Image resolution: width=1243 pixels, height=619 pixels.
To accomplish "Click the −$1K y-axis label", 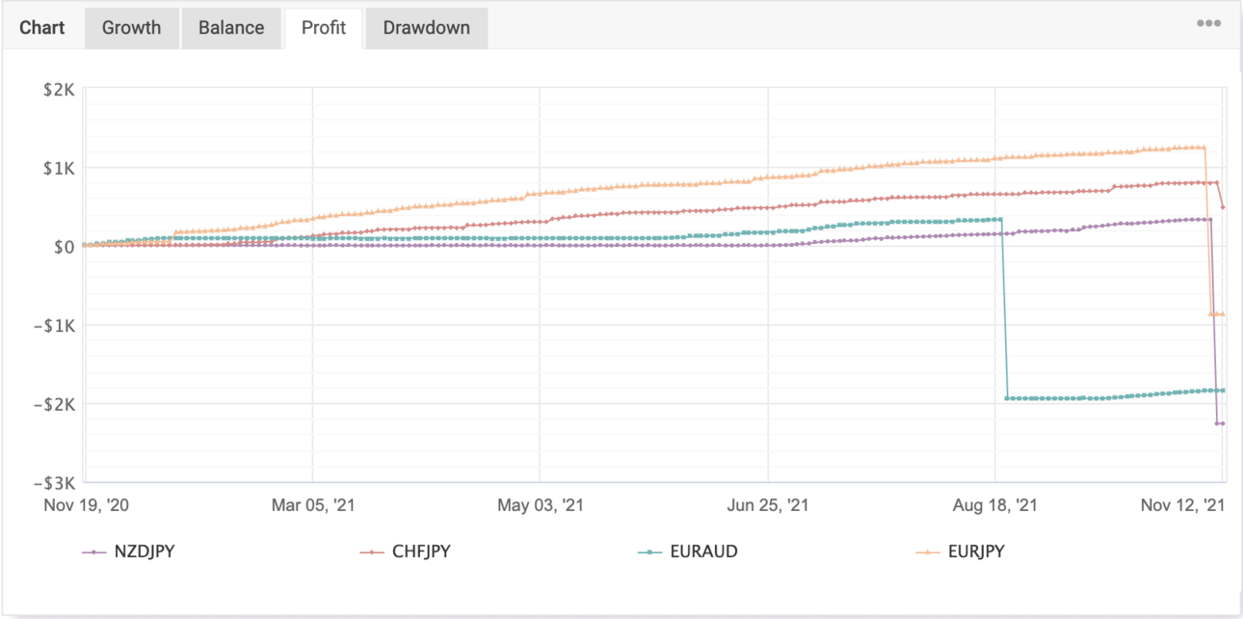I will [x=53, y=326].
